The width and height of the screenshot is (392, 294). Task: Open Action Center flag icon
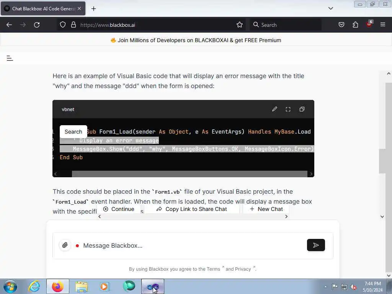click(335, 286)
